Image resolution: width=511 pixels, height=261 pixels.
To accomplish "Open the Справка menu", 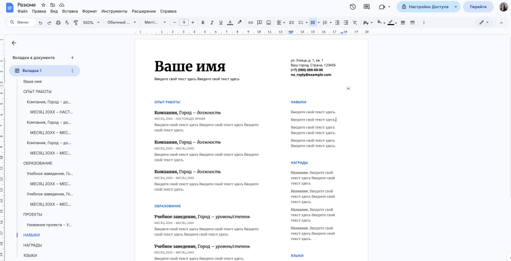I will point(168,11).
